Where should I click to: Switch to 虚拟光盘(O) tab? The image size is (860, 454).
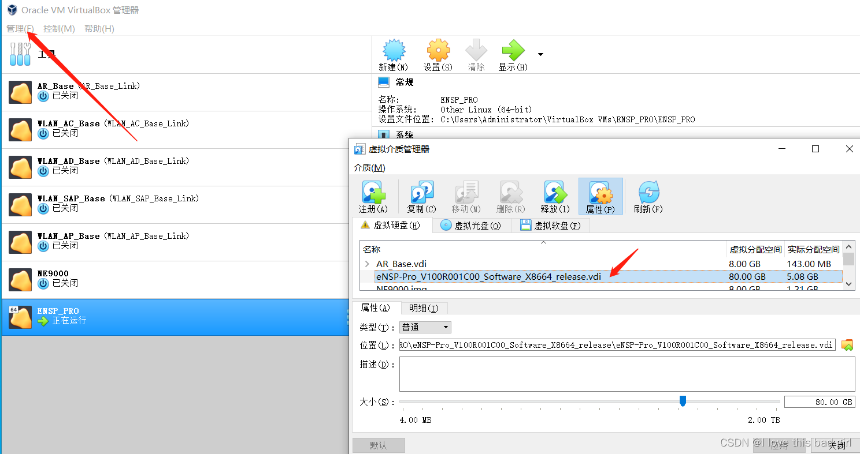coord(471,226)
